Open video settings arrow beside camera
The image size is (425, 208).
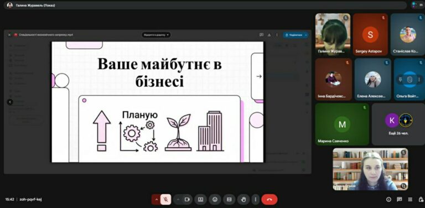point(178,199)
